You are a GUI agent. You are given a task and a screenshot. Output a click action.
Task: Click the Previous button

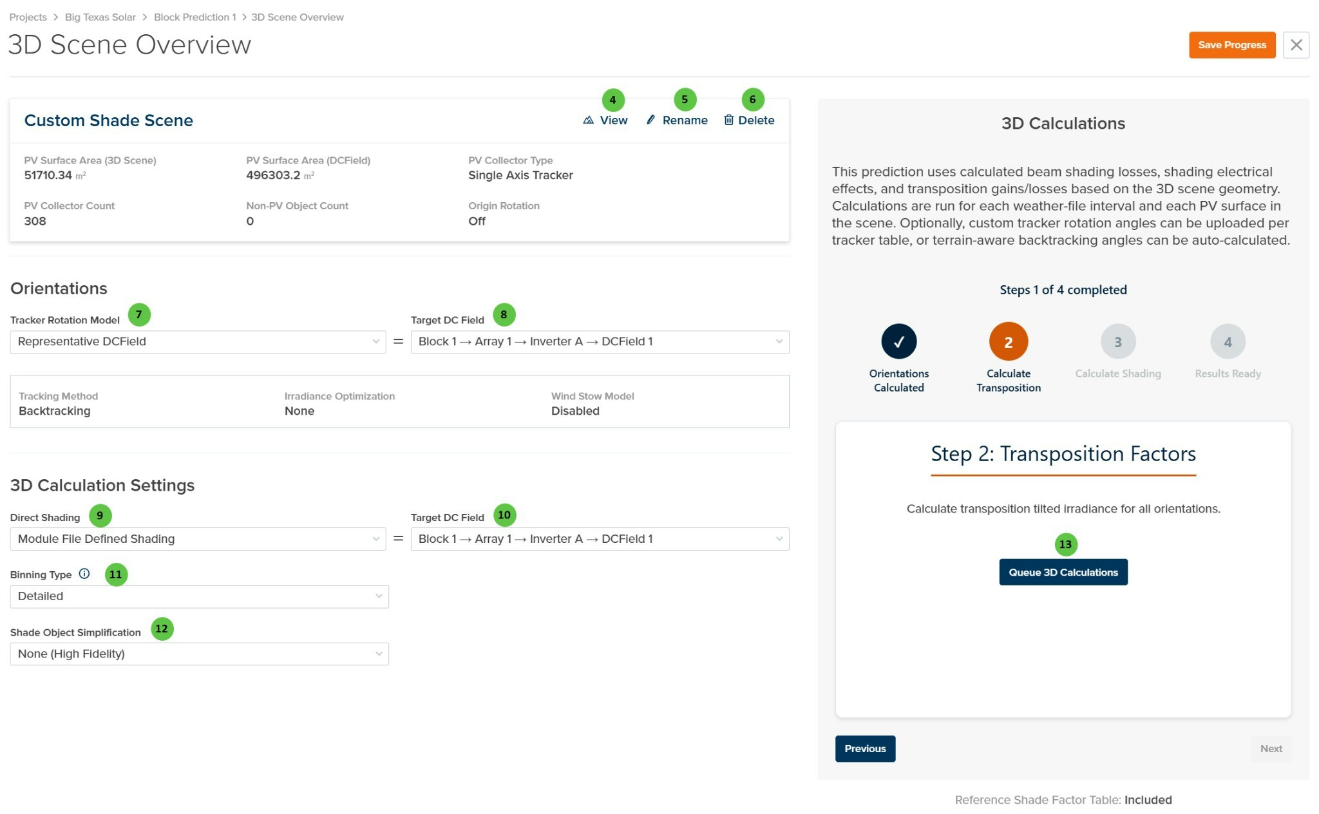pyautogui.click(x=864, y=748)
